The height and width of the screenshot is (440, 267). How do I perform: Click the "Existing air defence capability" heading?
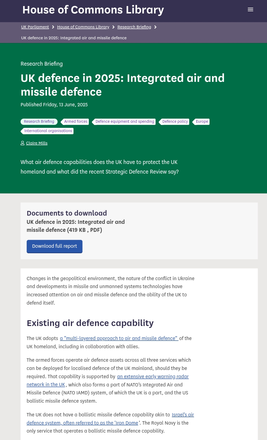(90, 323)
